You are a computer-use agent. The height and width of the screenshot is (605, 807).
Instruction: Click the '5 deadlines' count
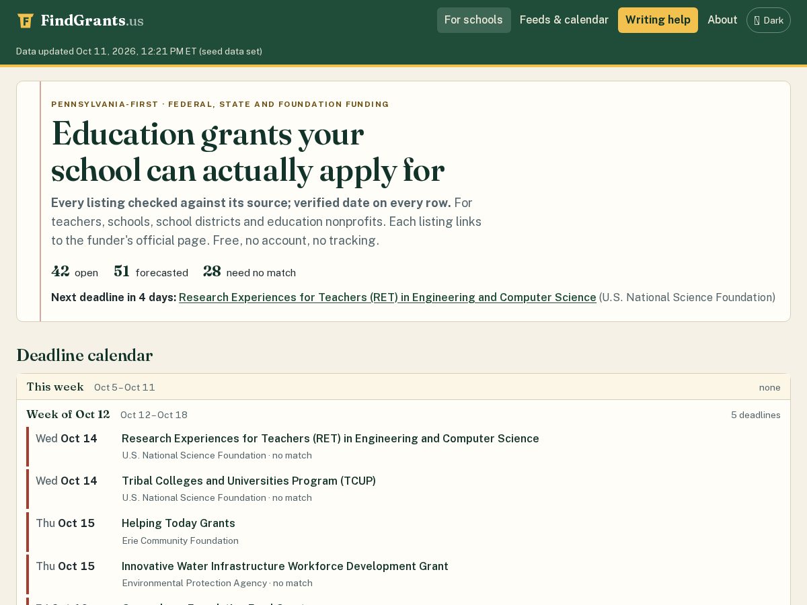[x=756, y=415]
